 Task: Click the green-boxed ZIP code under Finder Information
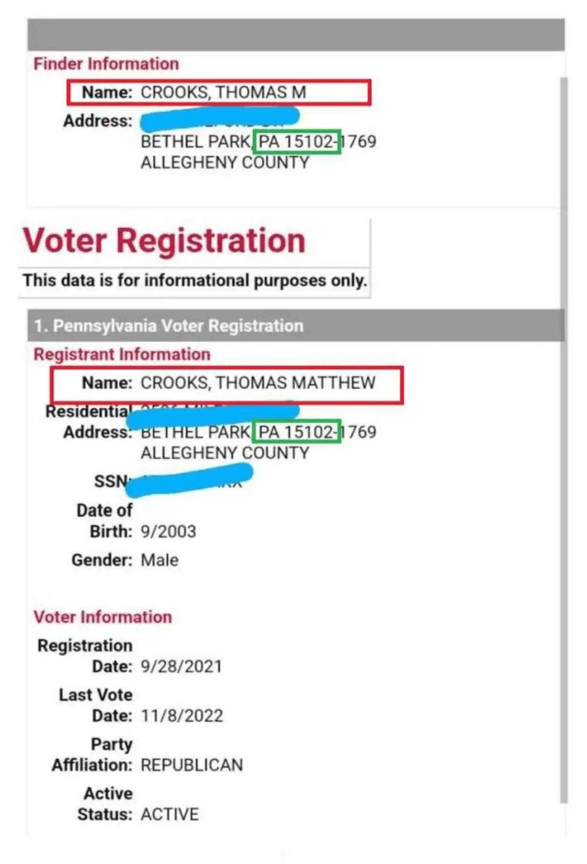[296, 142]
